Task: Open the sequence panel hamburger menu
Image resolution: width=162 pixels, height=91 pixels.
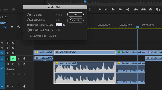Action: tap(6, 17)
